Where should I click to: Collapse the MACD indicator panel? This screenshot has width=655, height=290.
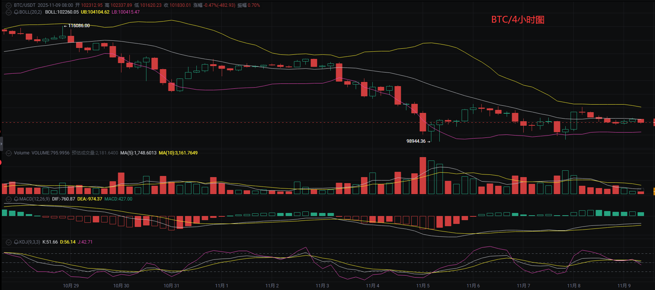[9, 199]
